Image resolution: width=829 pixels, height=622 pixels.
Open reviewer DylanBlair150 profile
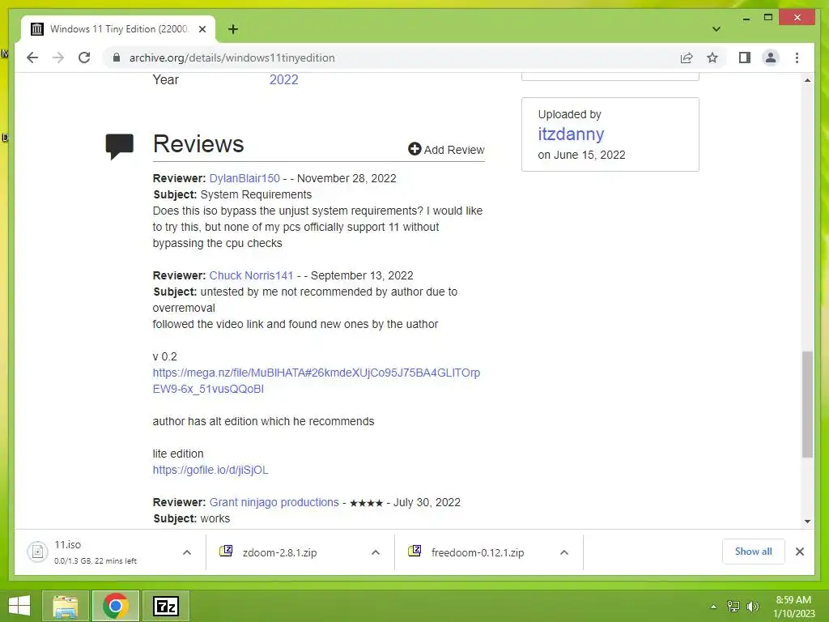[244, 178]
